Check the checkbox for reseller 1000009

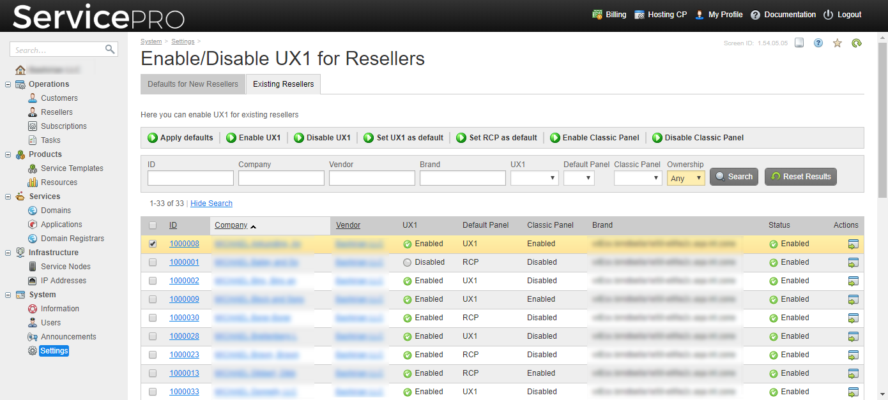coord(153,299)
